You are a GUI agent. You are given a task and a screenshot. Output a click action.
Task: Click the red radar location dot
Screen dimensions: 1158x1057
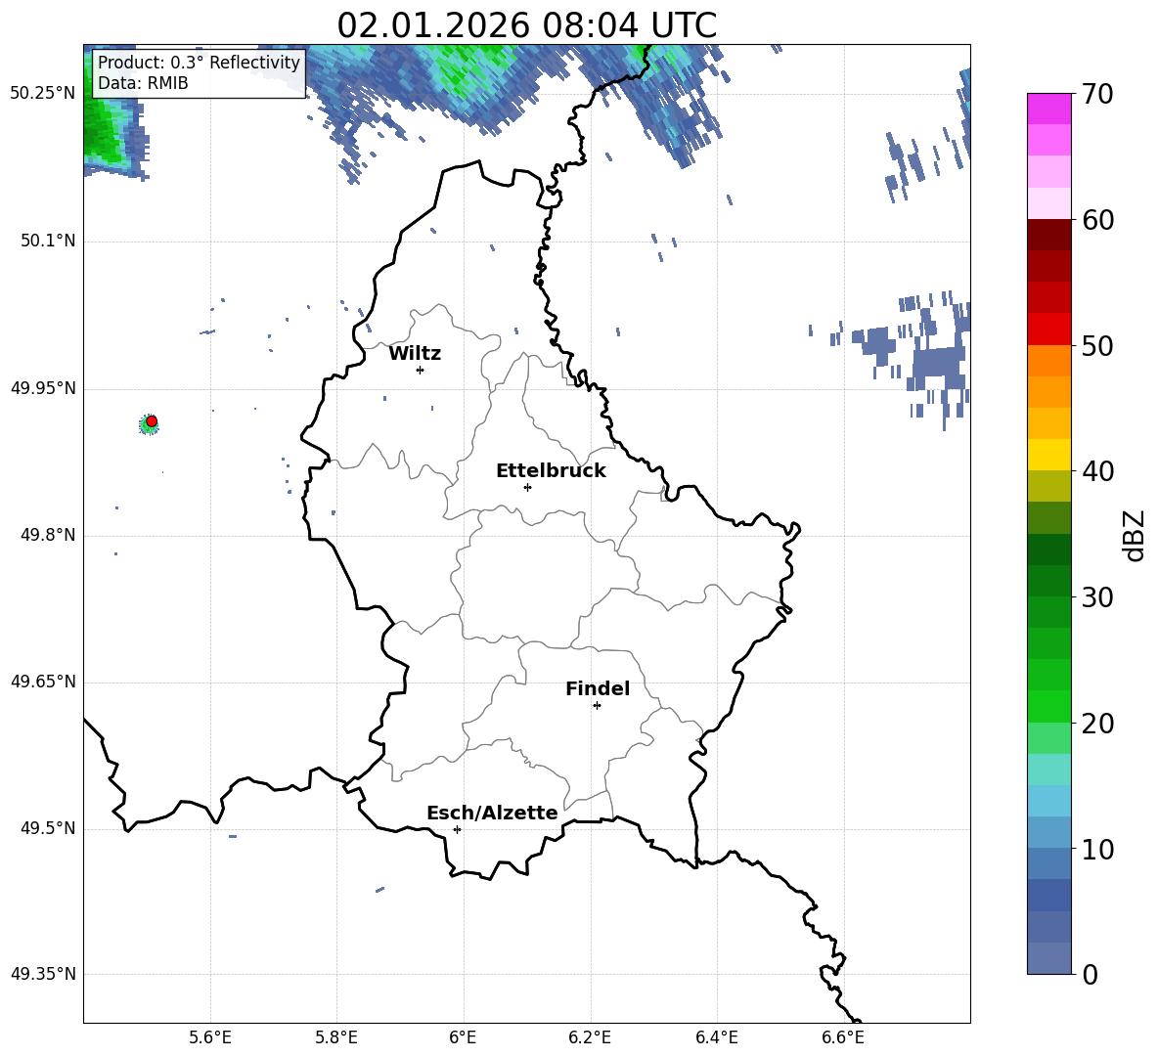(152, 421)
